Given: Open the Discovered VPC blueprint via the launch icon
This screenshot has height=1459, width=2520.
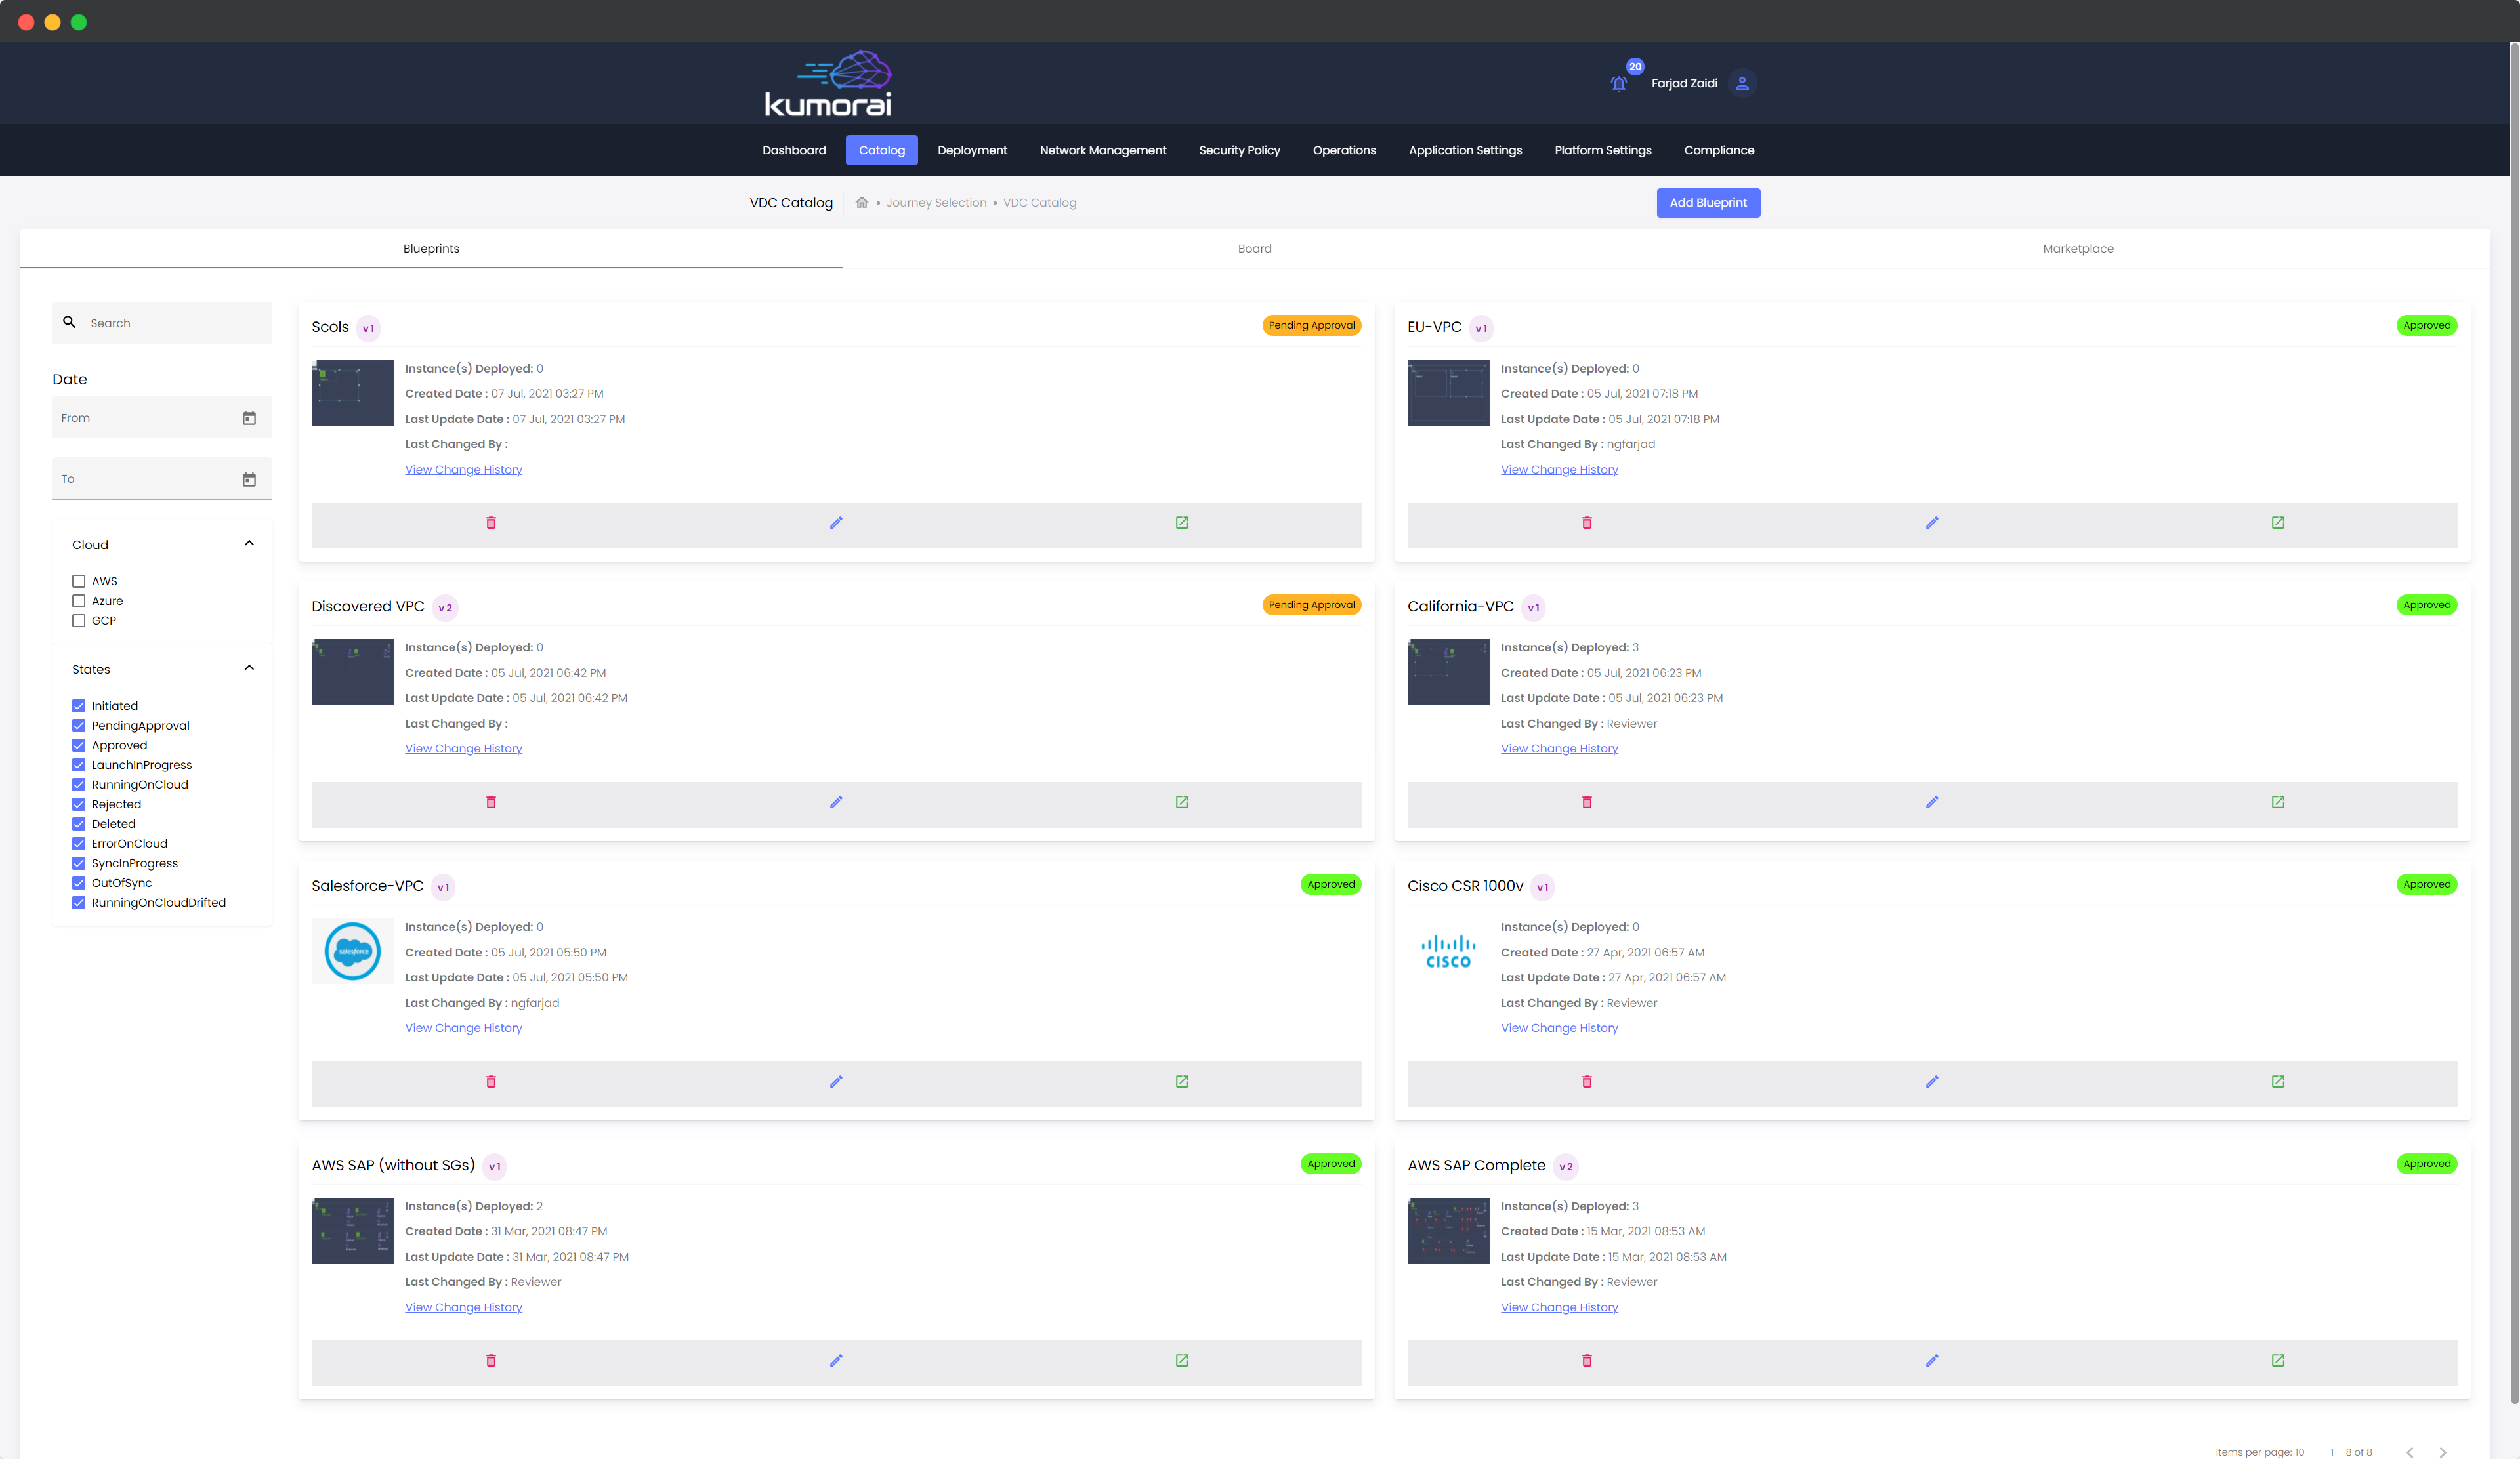Looking at the screenshot, I should 1182,802.
